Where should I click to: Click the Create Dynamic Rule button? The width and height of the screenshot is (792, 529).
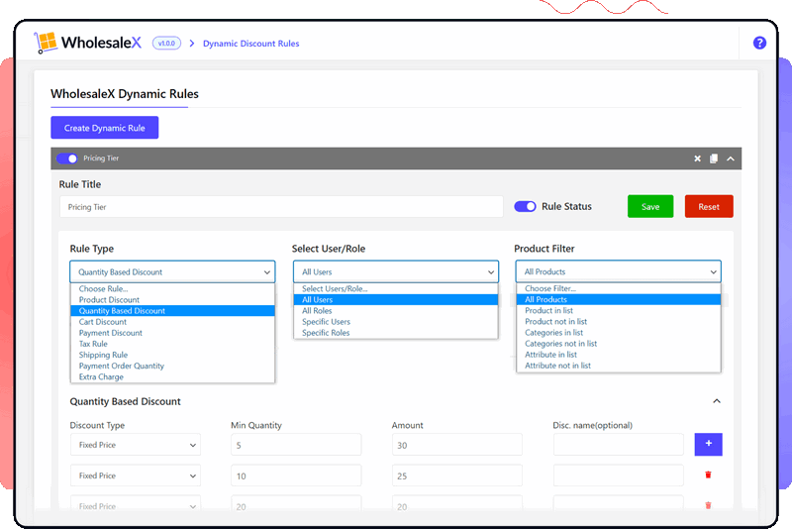tap(105, 128)
